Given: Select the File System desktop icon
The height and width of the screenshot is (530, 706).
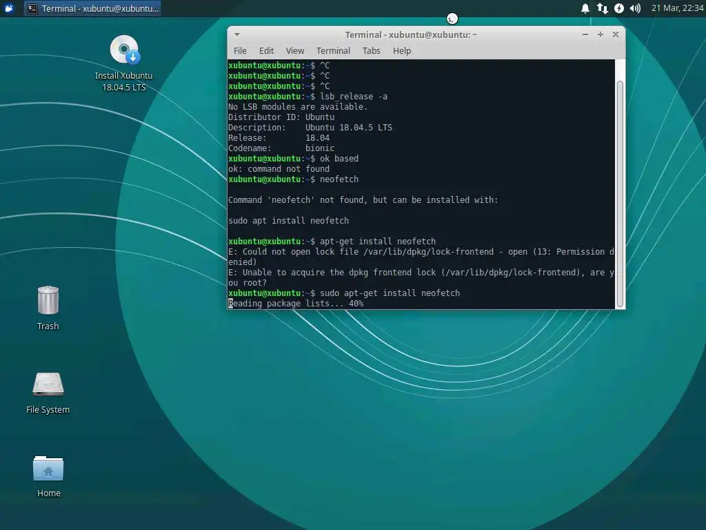Looking at the screenshot, I should tap(48, 393).
